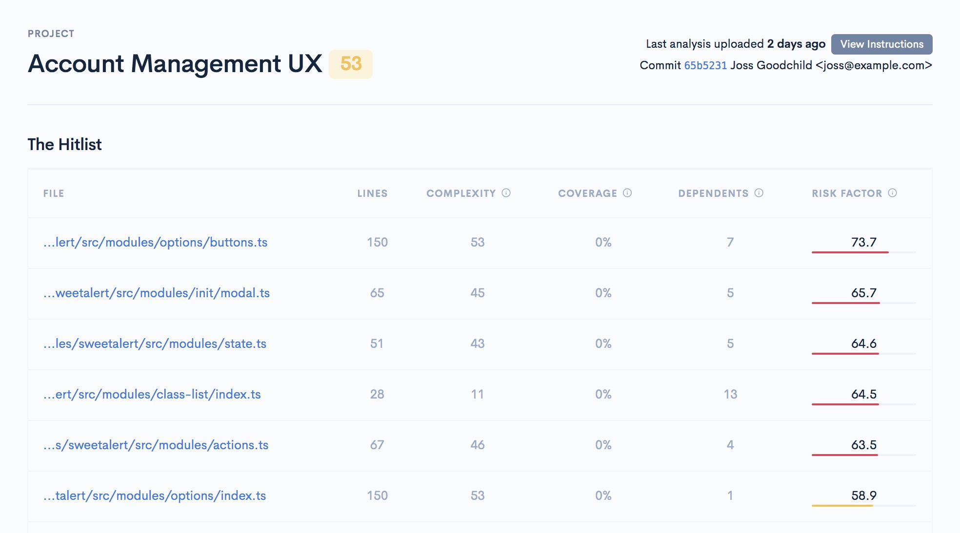Click the Lines column header

coord(372,193)
